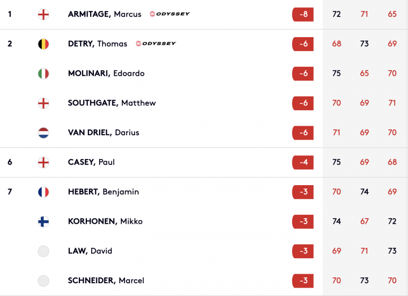Screen dimensions: 408x296
Task: Click Netherlands flag beside Van Driel
Action: tap(43, 133)
